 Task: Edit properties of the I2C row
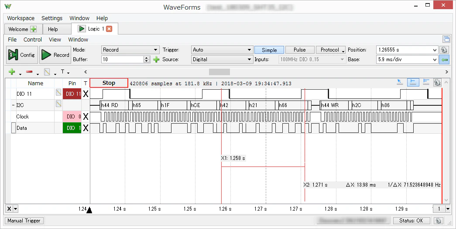point(58,104)
